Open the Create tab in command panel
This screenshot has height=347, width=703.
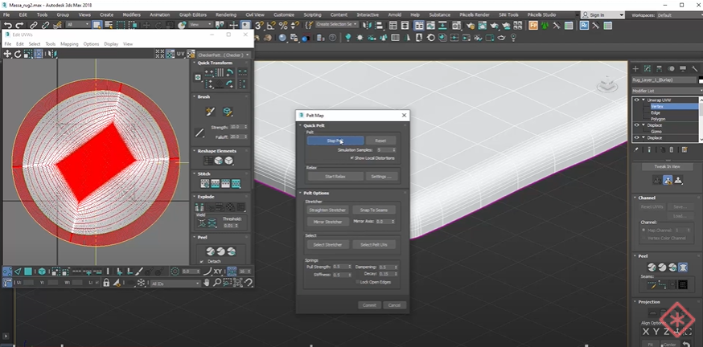point(636,69)
